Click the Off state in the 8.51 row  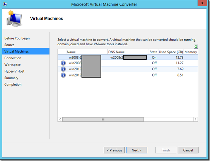click(x=154, y=75)
